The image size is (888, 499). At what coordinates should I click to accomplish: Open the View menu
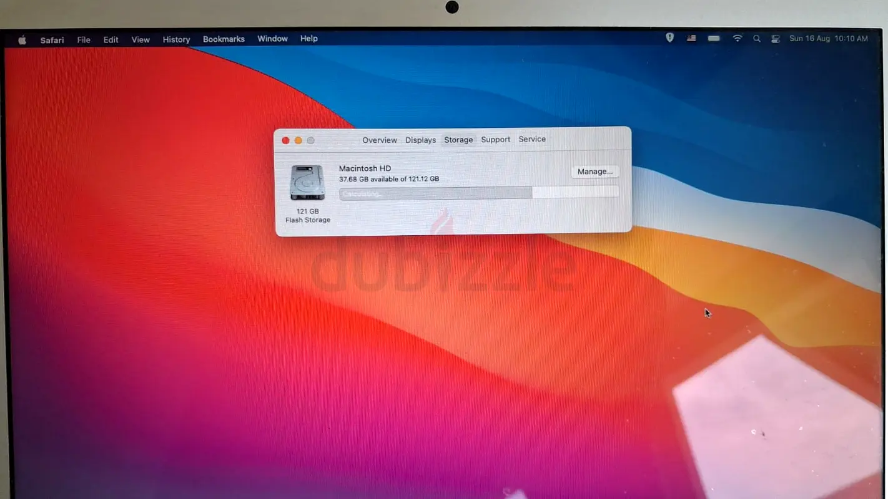(141, 40)
